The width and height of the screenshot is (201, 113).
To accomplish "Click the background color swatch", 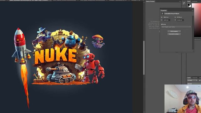I will click(x=190, y=6).
